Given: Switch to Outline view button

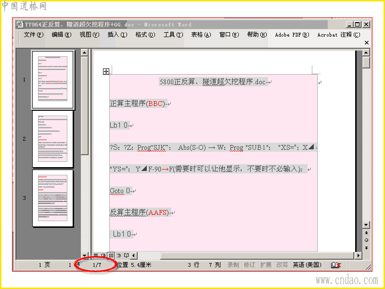Looking at the screenshot, I should pyautogui.click(x=119, y=256).
